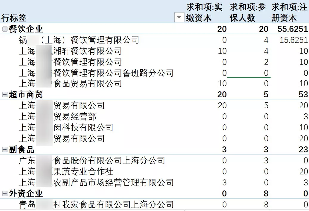Collapse the 超市商贸 group
Image resolution: width=309 pixels, height=211 pixels.
click(x=5, y=95)
